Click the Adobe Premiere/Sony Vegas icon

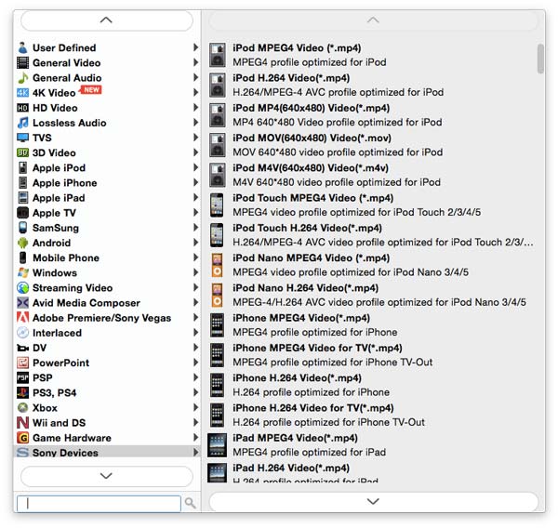tap(22, 318)
